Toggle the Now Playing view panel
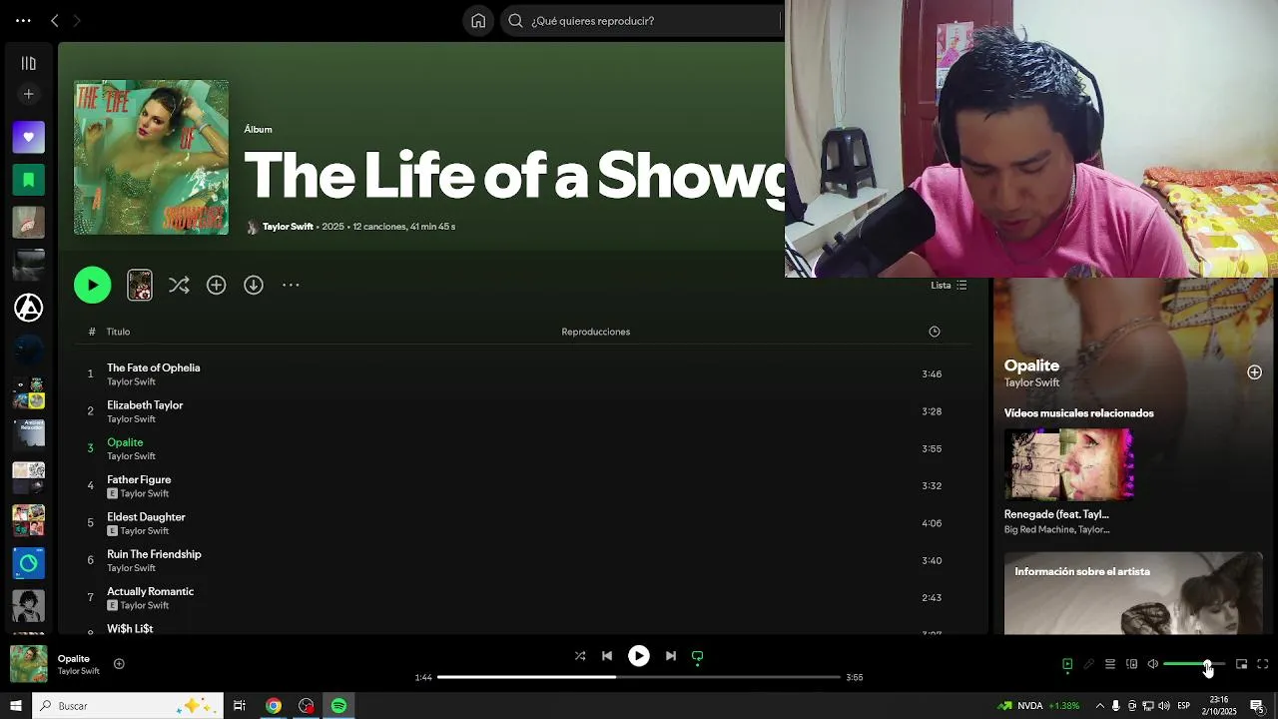This screenshot has height=719, width=1278. click(1067, 664)
